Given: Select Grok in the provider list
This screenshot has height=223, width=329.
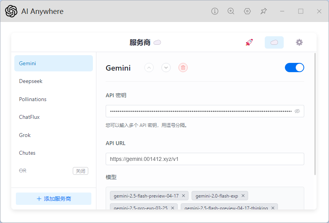Looking at the screenshot, I should pyautogui.click(x=53, y=135).
